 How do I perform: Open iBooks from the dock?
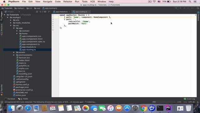(x=119, y=108)
